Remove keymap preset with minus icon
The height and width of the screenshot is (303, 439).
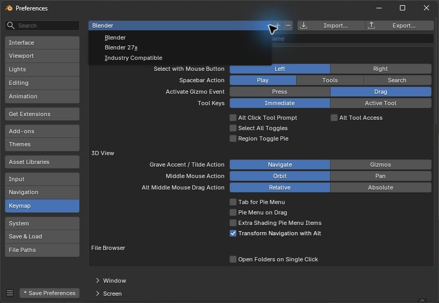[288, 26]
